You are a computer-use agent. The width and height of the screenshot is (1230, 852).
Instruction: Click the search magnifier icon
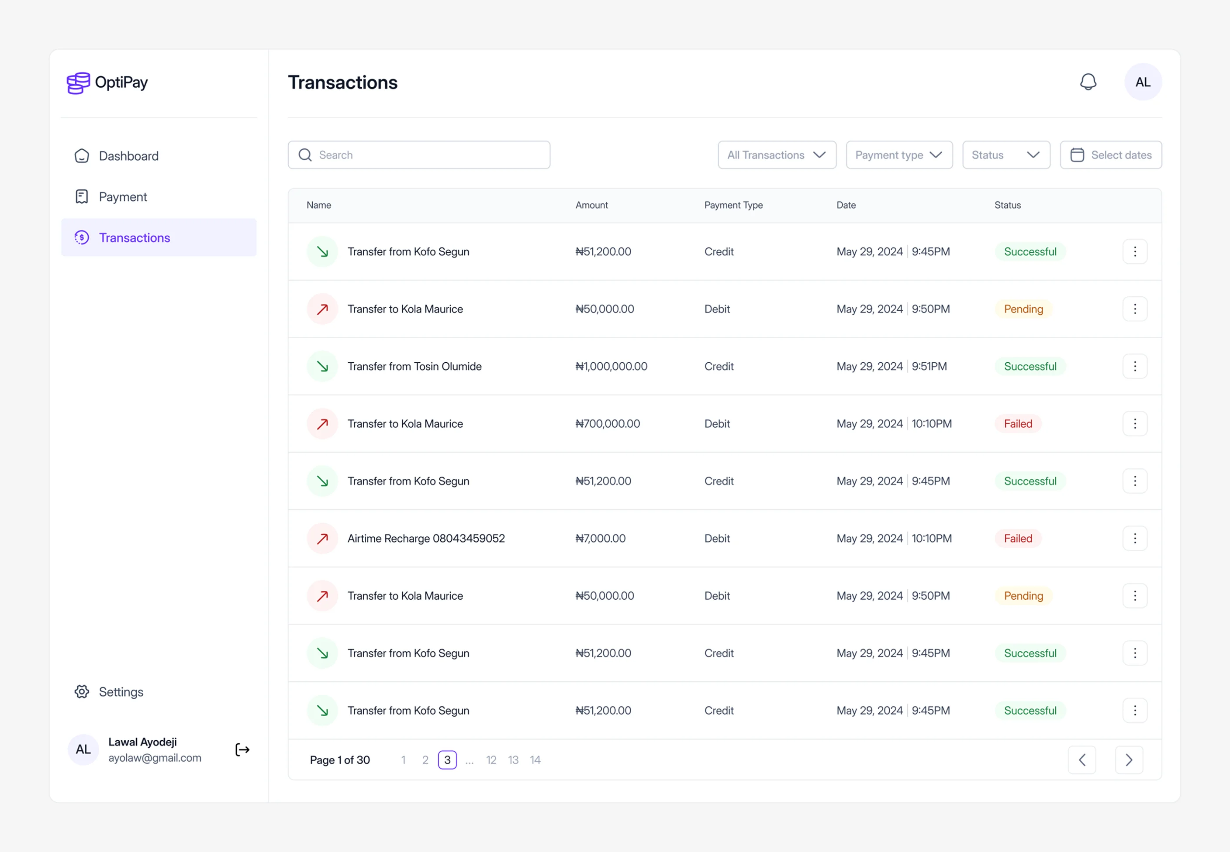pyautogui.click(x=305, y=155)
